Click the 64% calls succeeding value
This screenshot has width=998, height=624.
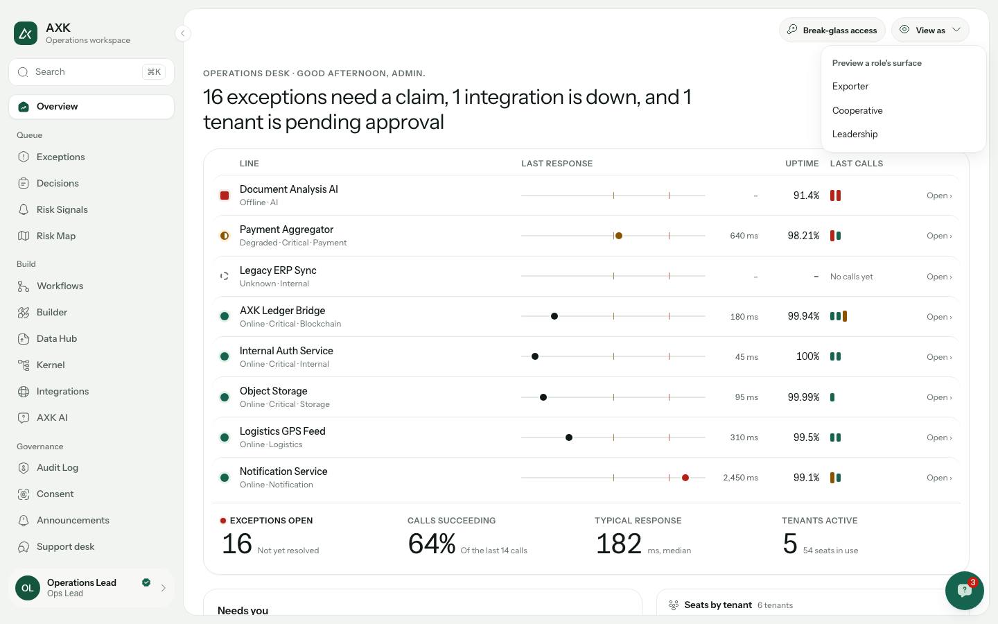(x=432, y=544)
